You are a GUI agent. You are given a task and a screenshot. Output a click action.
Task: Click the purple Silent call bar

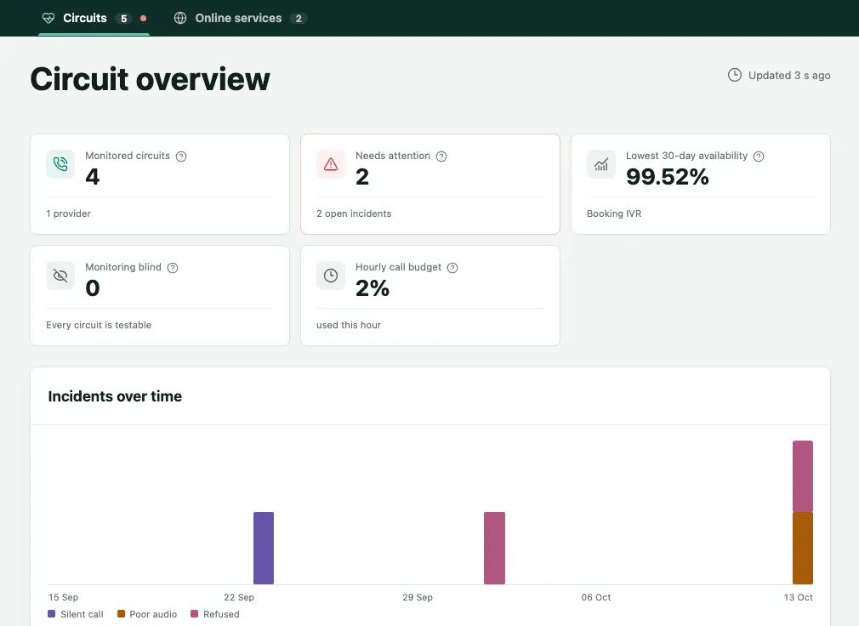coord(264,549)
